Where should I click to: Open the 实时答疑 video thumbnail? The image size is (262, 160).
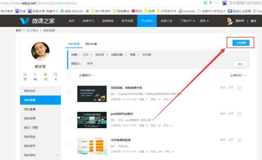[92, 94]
